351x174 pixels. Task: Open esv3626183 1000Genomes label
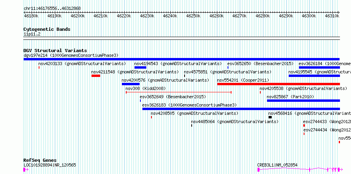click(x=189, y=105)
